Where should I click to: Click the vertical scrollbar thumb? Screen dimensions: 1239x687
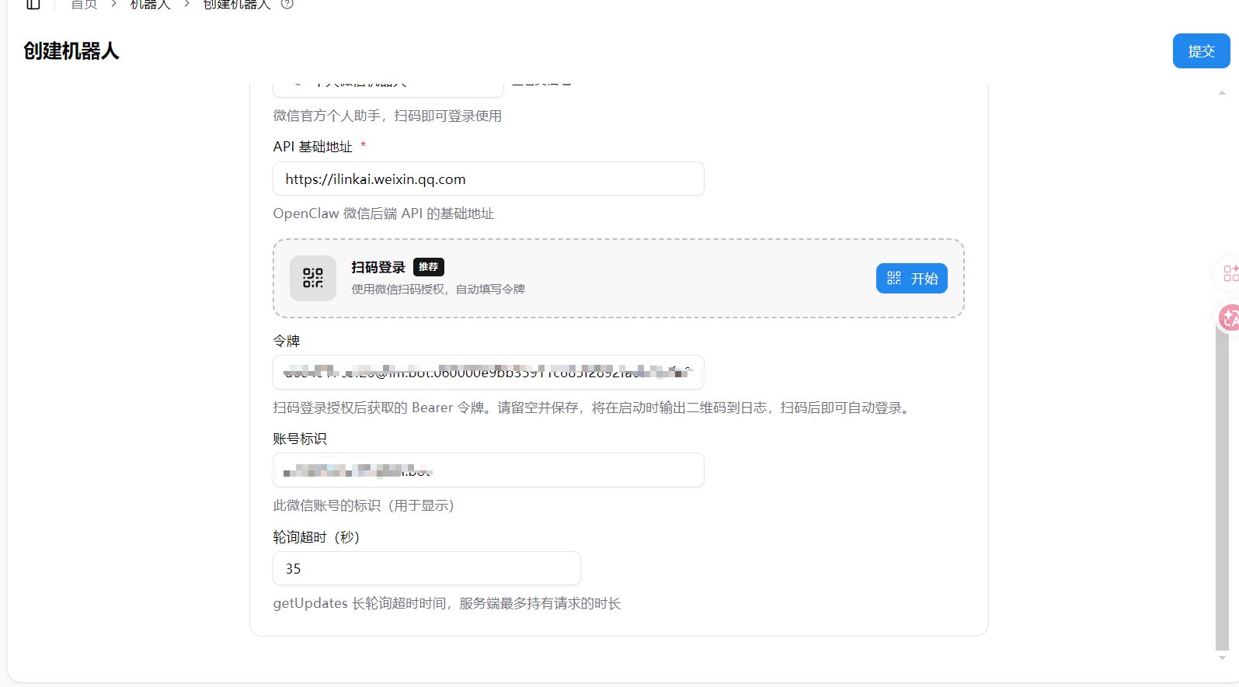click(x=1222, y=485)
